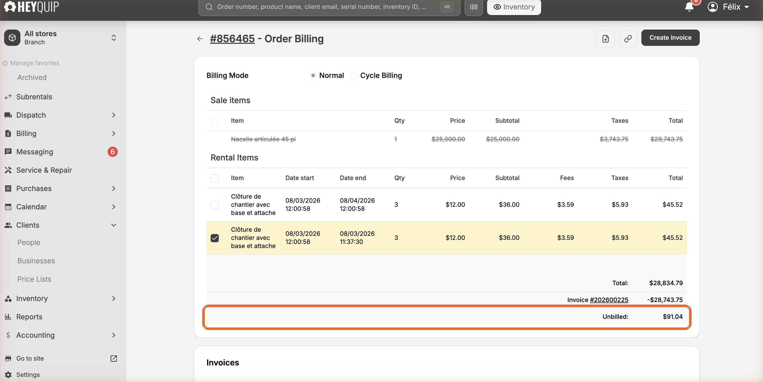Click the Subrentals arrows icon
The height and width of the screenshot is (382, 763).
tap(8, 97)
